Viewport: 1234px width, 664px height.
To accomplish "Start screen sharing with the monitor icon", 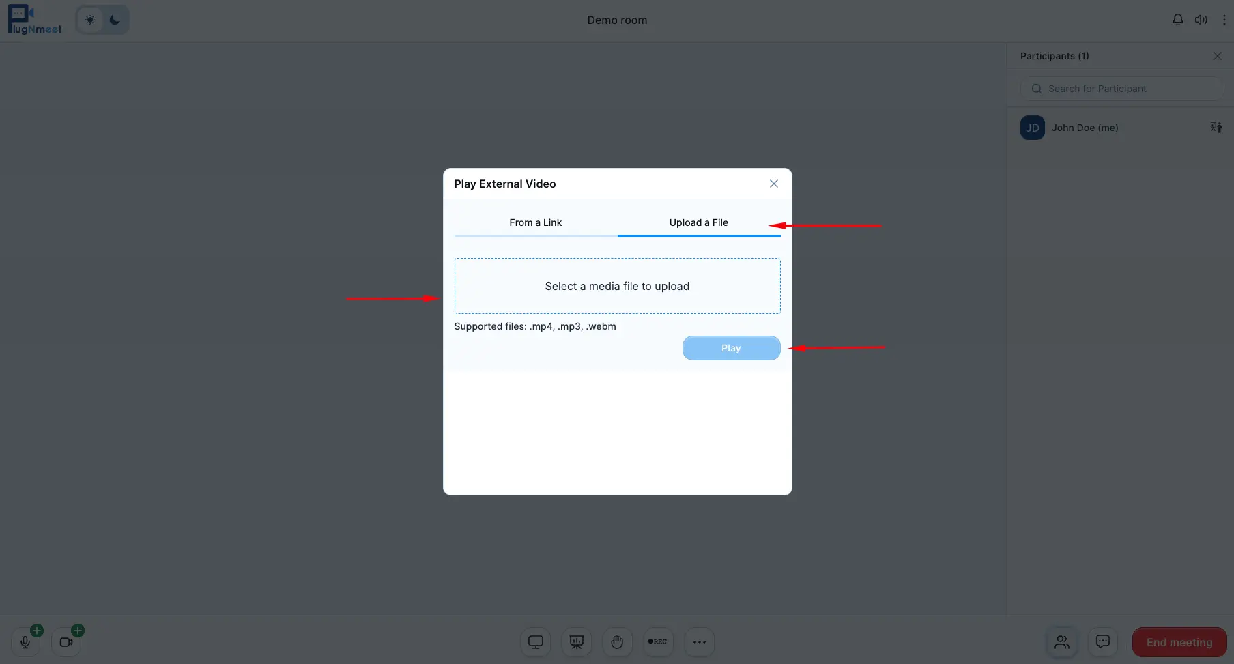I will point(535,642).
